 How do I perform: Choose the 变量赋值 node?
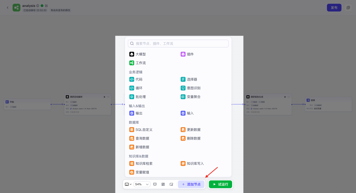(x=139, y=172)
